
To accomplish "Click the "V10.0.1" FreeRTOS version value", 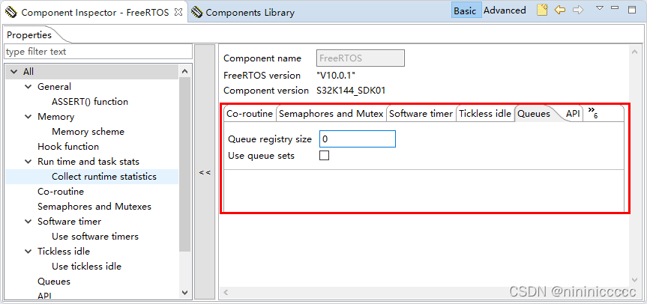I will click(x=336, y=76).
